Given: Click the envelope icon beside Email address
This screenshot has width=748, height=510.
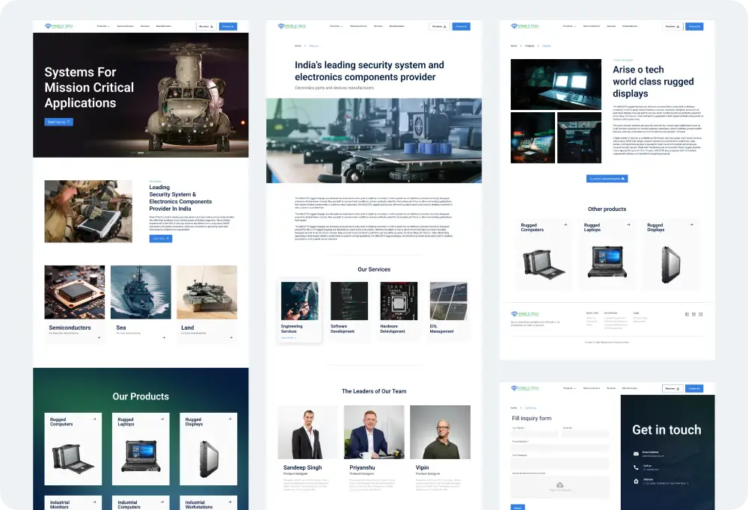Looking at the screenshot, I should (636, 452).
